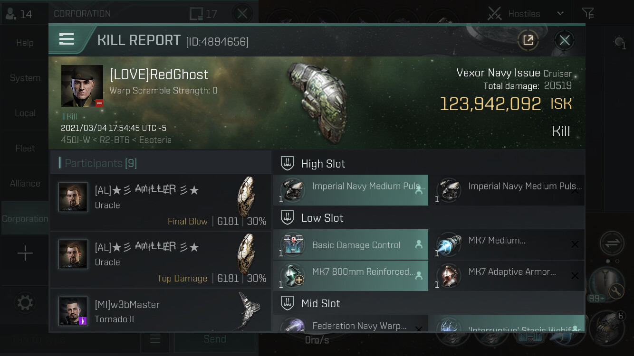Expand the Hostiles overview dropdown

point(560,13)
